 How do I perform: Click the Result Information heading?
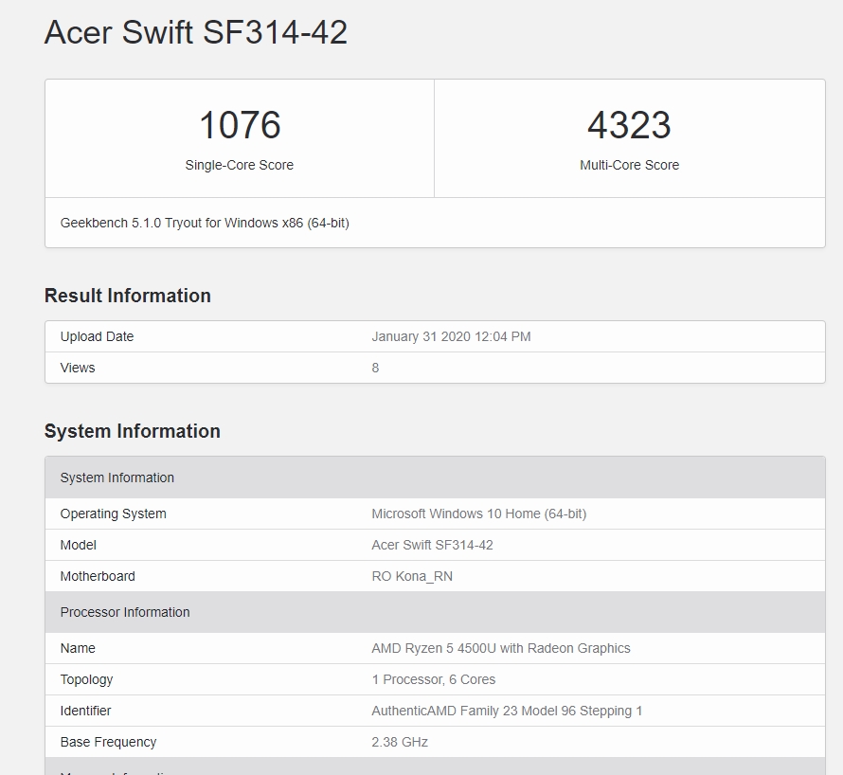(x=128, y=296)
